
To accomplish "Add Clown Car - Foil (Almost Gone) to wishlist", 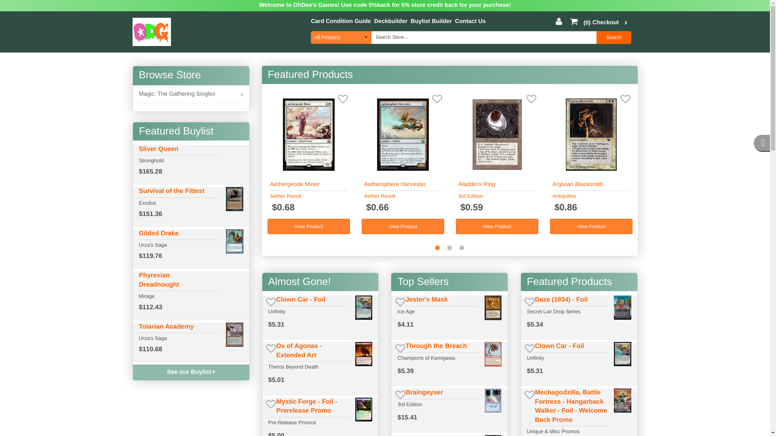I will tap(271, 302).
